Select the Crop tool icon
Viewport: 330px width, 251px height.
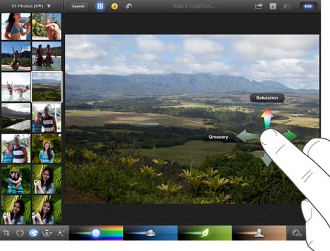pyautogui.click(x=6, y=233)
